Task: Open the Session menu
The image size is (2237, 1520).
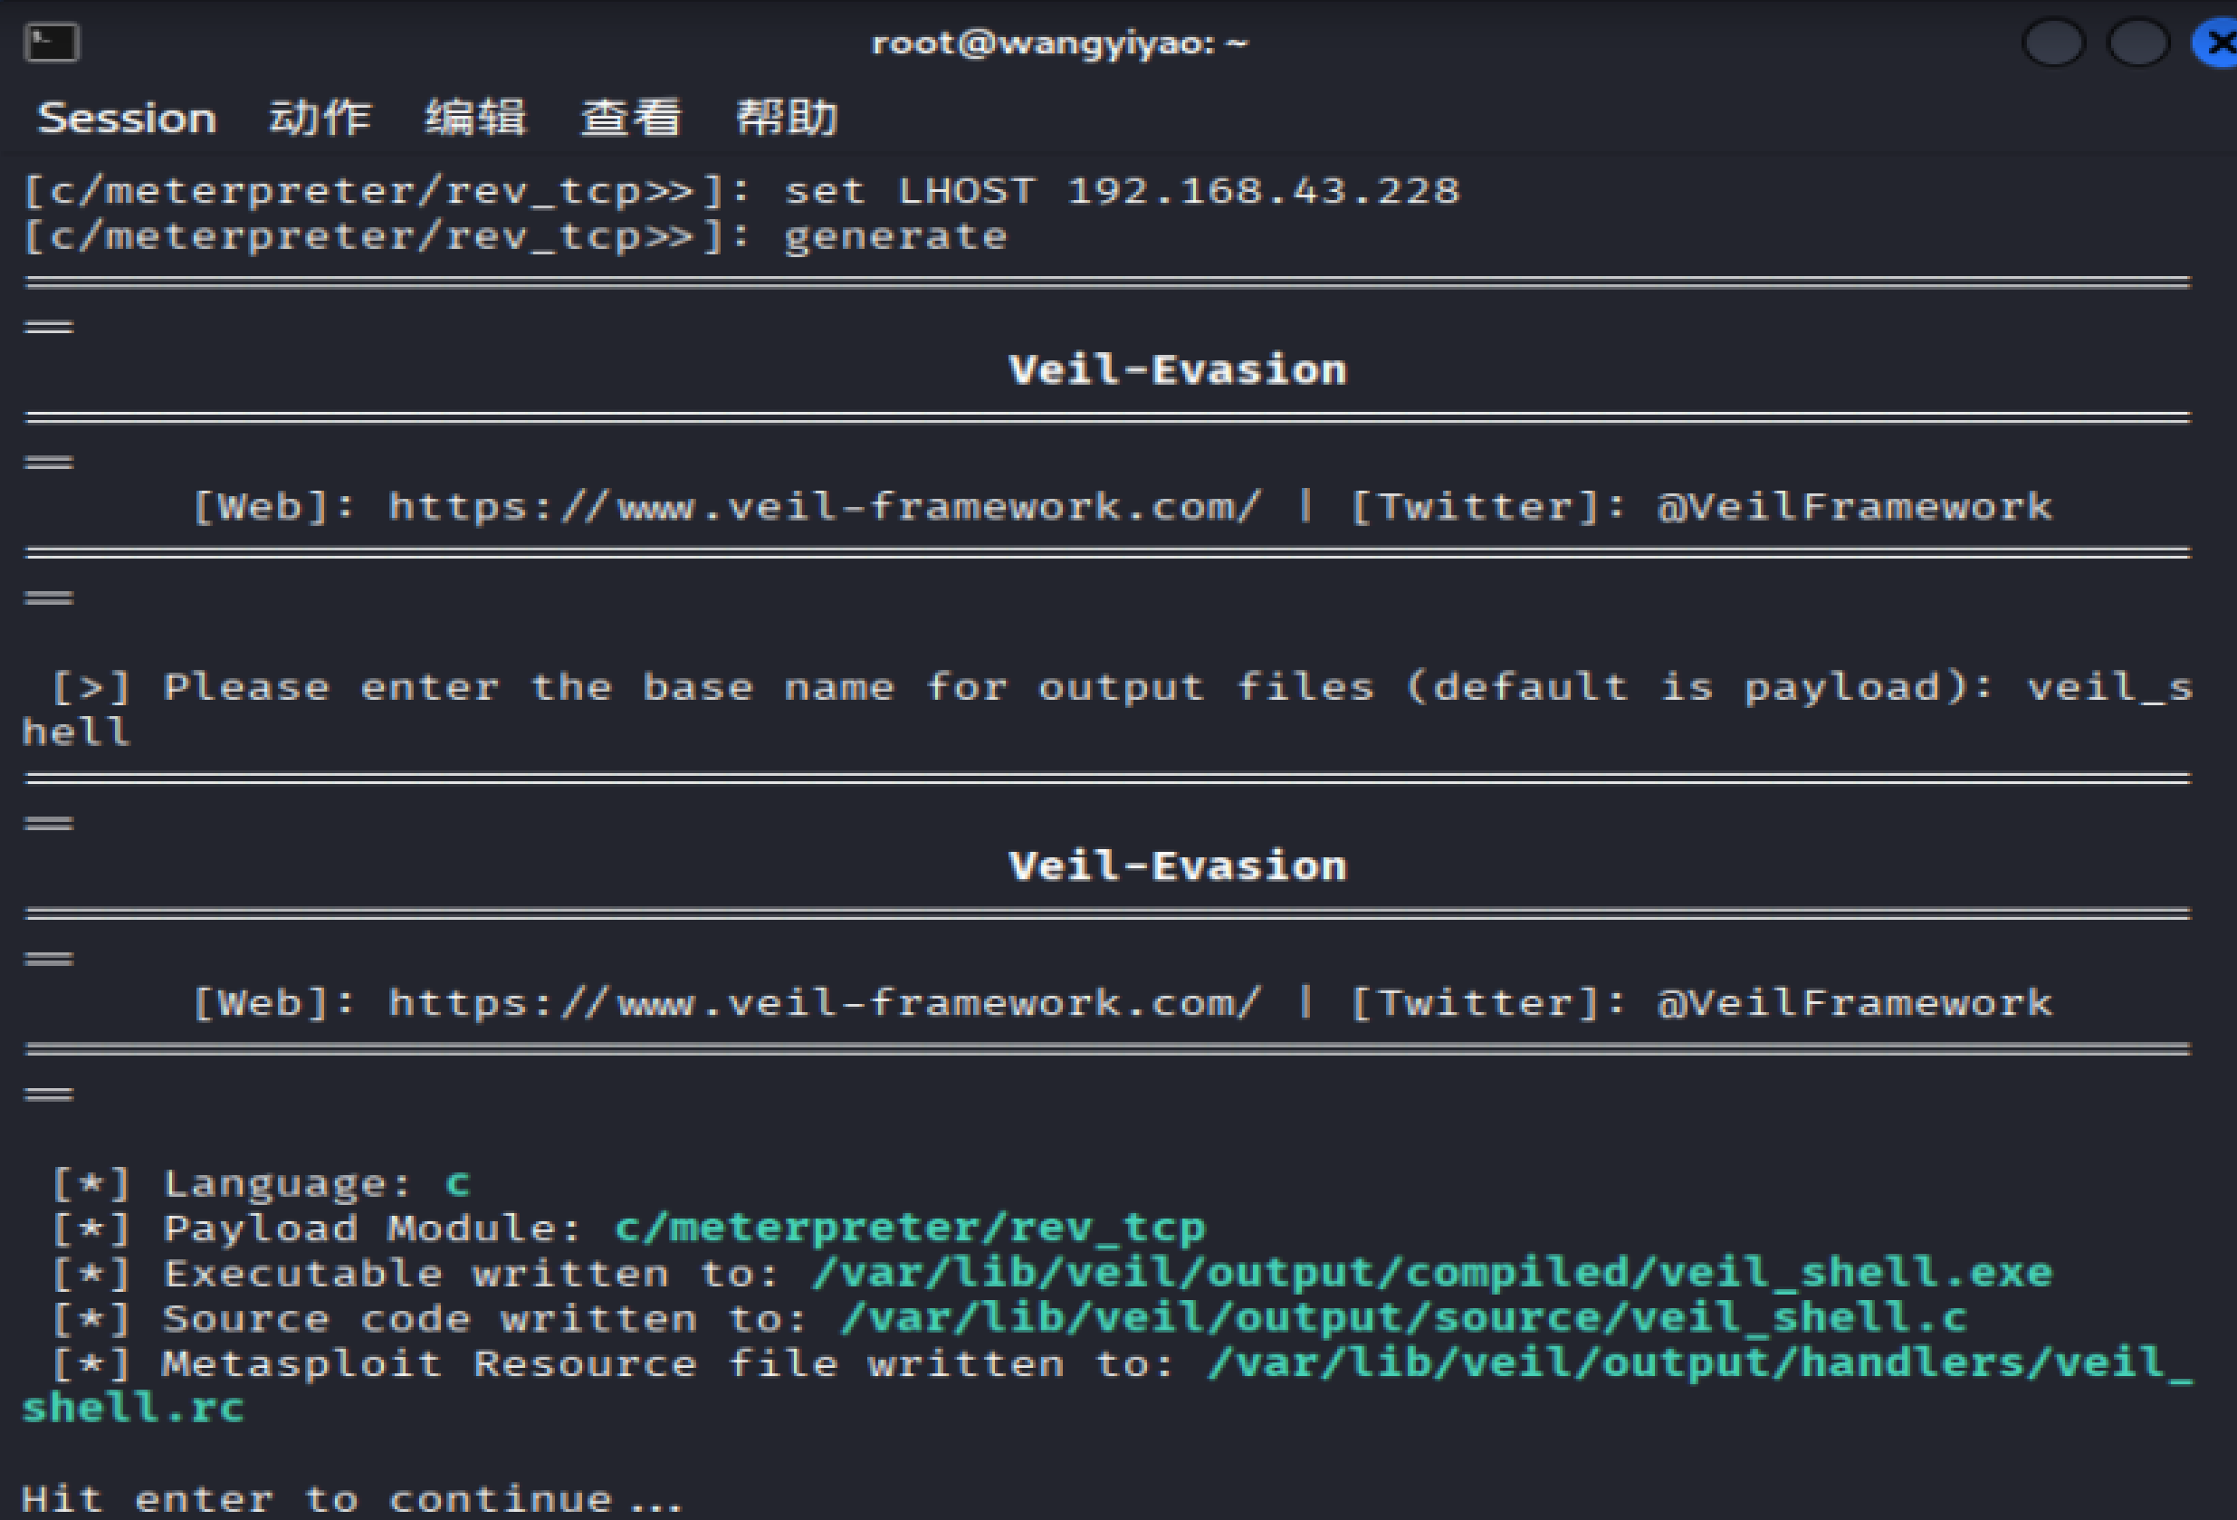Action: pyautogui.click(x=127, y=119)
